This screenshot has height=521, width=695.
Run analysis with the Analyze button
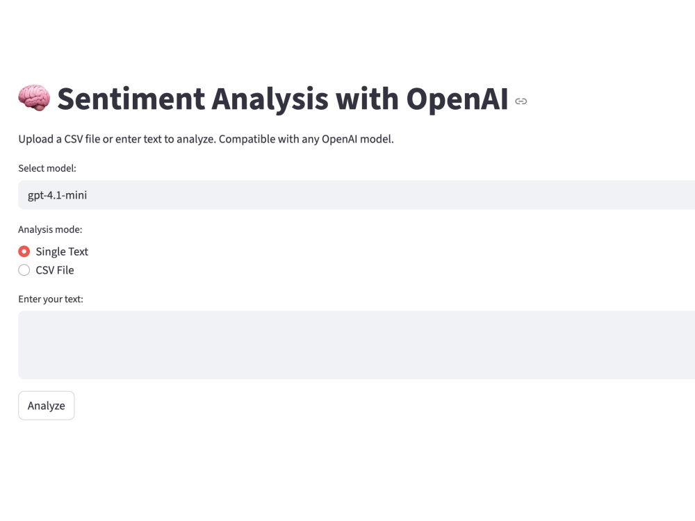tap(46, 405)
